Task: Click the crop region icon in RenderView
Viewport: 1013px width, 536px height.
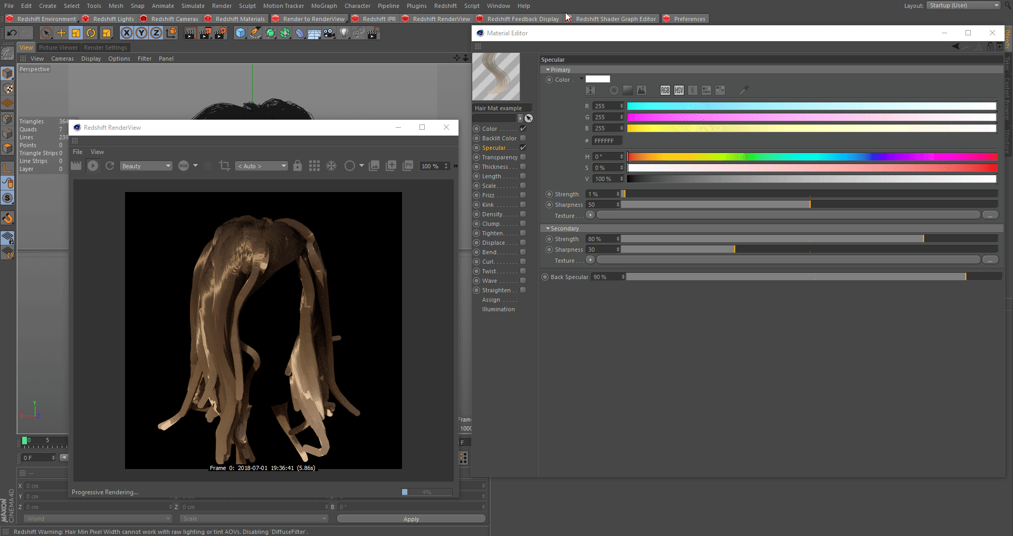Action: point(224,166)
